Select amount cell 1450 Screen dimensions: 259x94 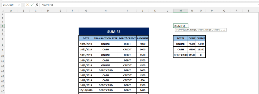coord(143,90)
